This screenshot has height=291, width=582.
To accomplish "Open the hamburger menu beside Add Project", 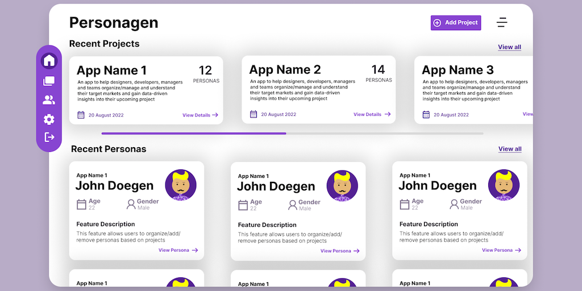I will pyautogui.click(x=502, y=22).
